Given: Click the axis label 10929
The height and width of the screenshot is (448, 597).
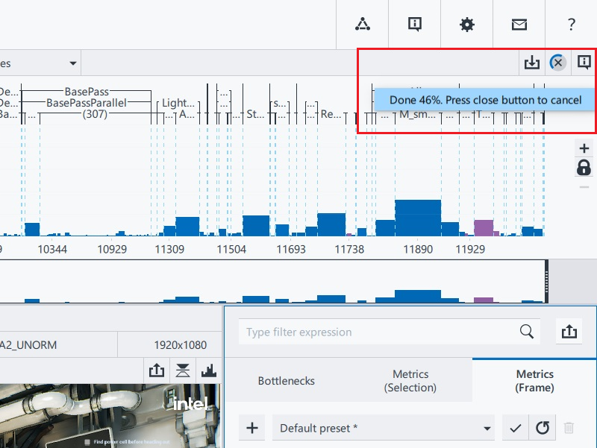Looking at the screenshot, I should pyautogui.click(x=112, y=249).
